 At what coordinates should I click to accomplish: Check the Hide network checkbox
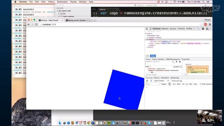(x=201, y=84)
